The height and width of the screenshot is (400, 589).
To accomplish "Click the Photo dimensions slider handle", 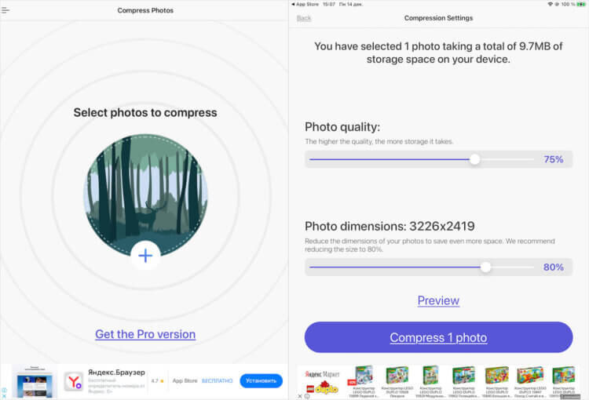I will [x=485, y=267].
